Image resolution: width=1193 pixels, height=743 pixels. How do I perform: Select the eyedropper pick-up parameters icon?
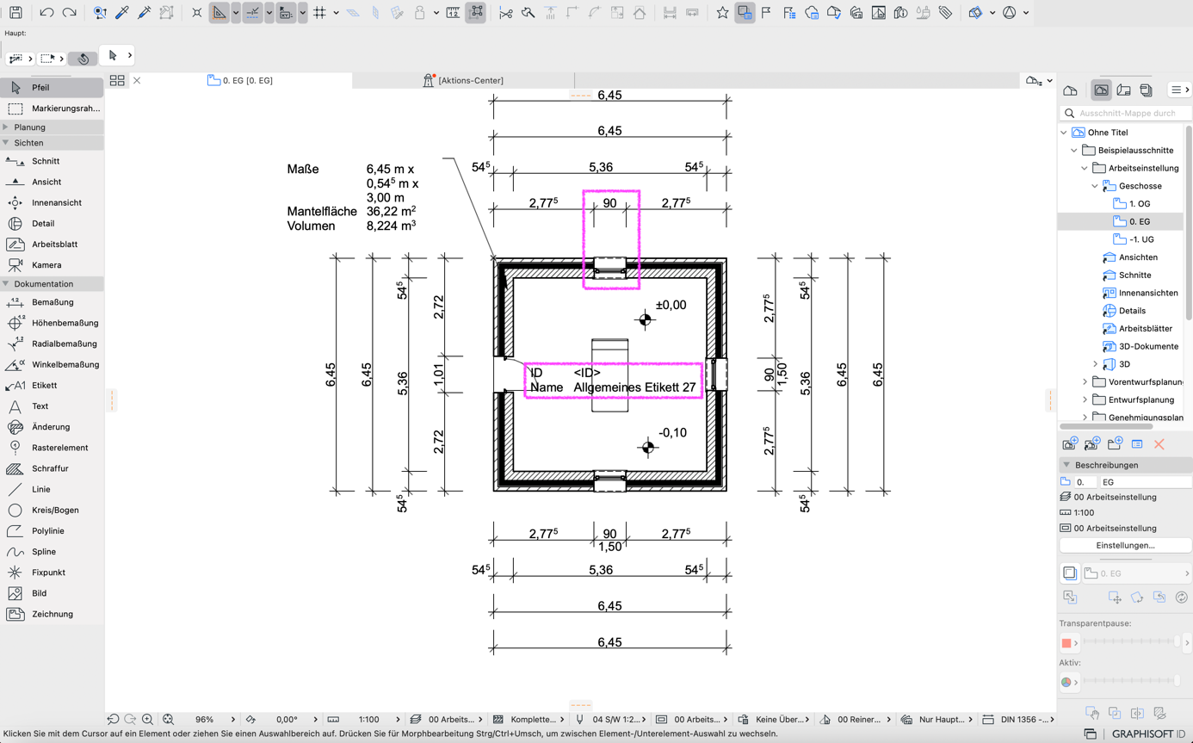click(122, 13)
